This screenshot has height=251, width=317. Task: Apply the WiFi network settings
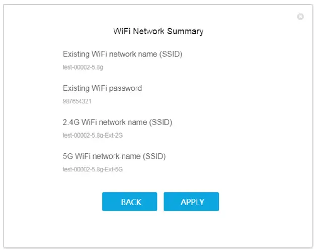(x=191, y=202)
